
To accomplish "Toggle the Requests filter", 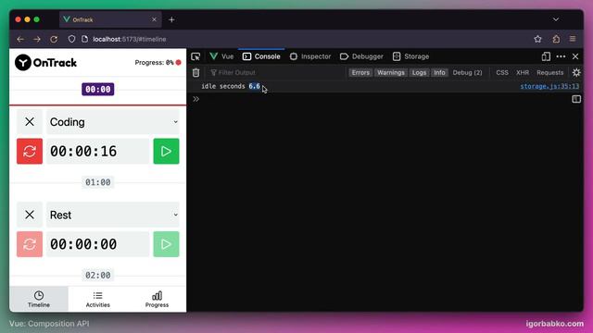I will [x=549, y=72].
